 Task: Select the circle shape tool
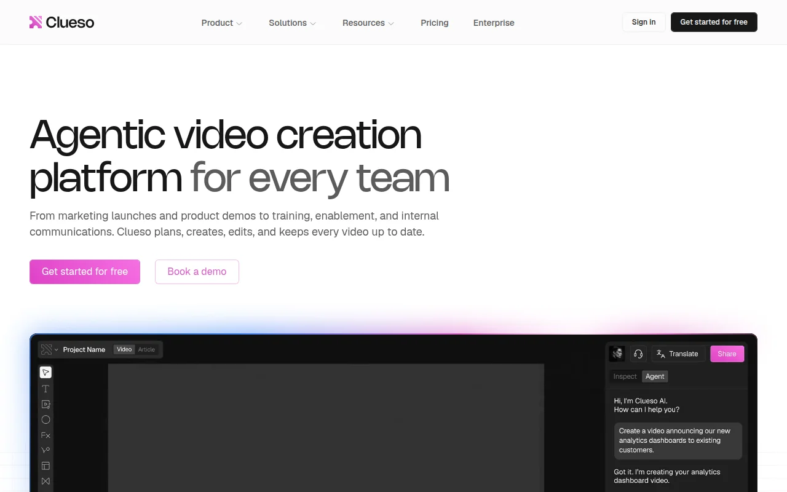pos(45,419)
